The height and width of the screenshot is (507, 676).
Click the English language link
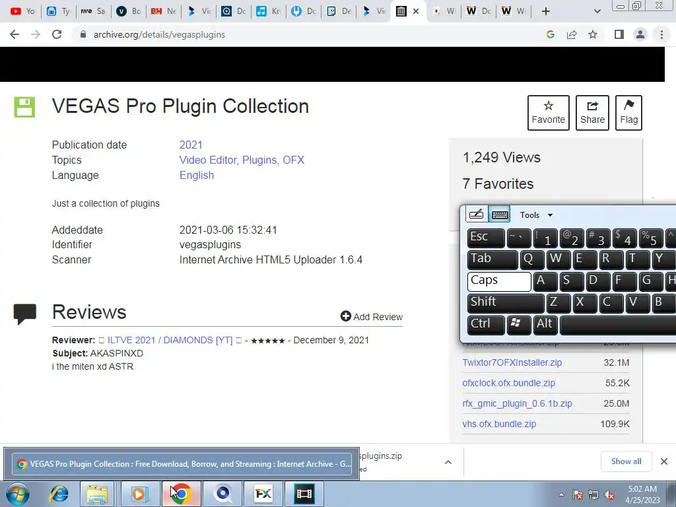(x=197, y=176)
